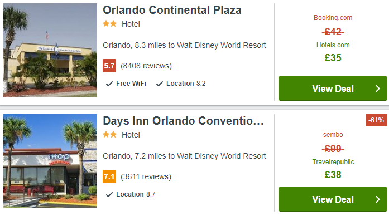Select the Hotels.com £35 price
389x216 pixels.
[333, 58]
